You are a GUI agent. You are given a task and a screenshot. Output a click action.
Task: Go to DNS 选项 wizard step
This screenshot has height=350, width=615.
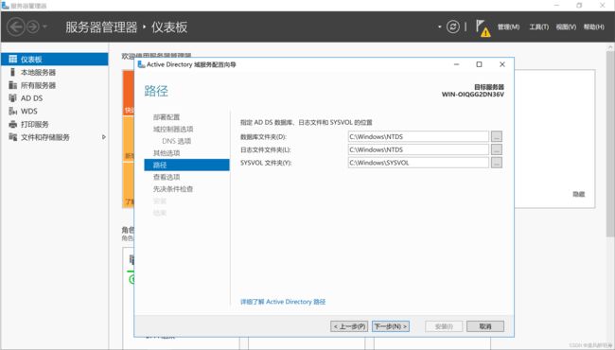coord(177,141)
